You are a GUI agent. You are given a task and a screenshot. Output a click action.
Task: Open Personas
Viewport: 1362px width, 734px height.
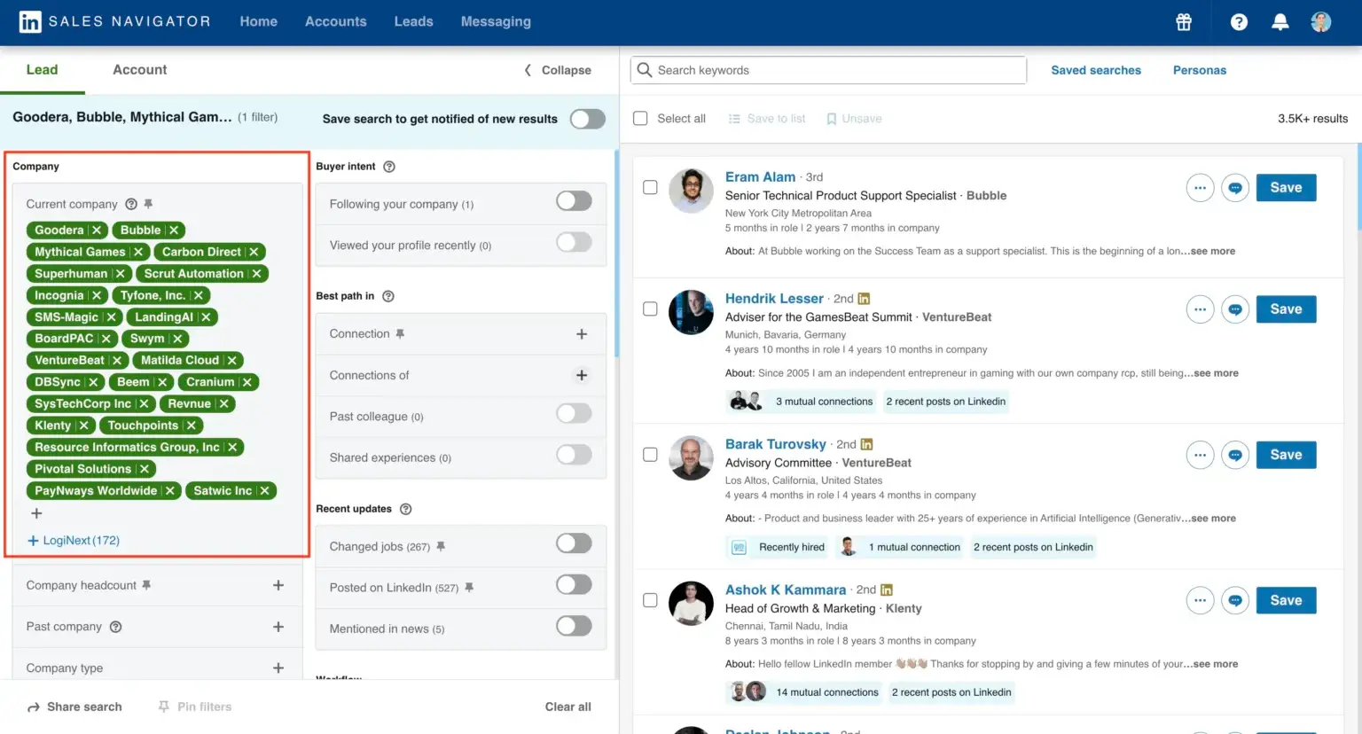[1200, 70]
